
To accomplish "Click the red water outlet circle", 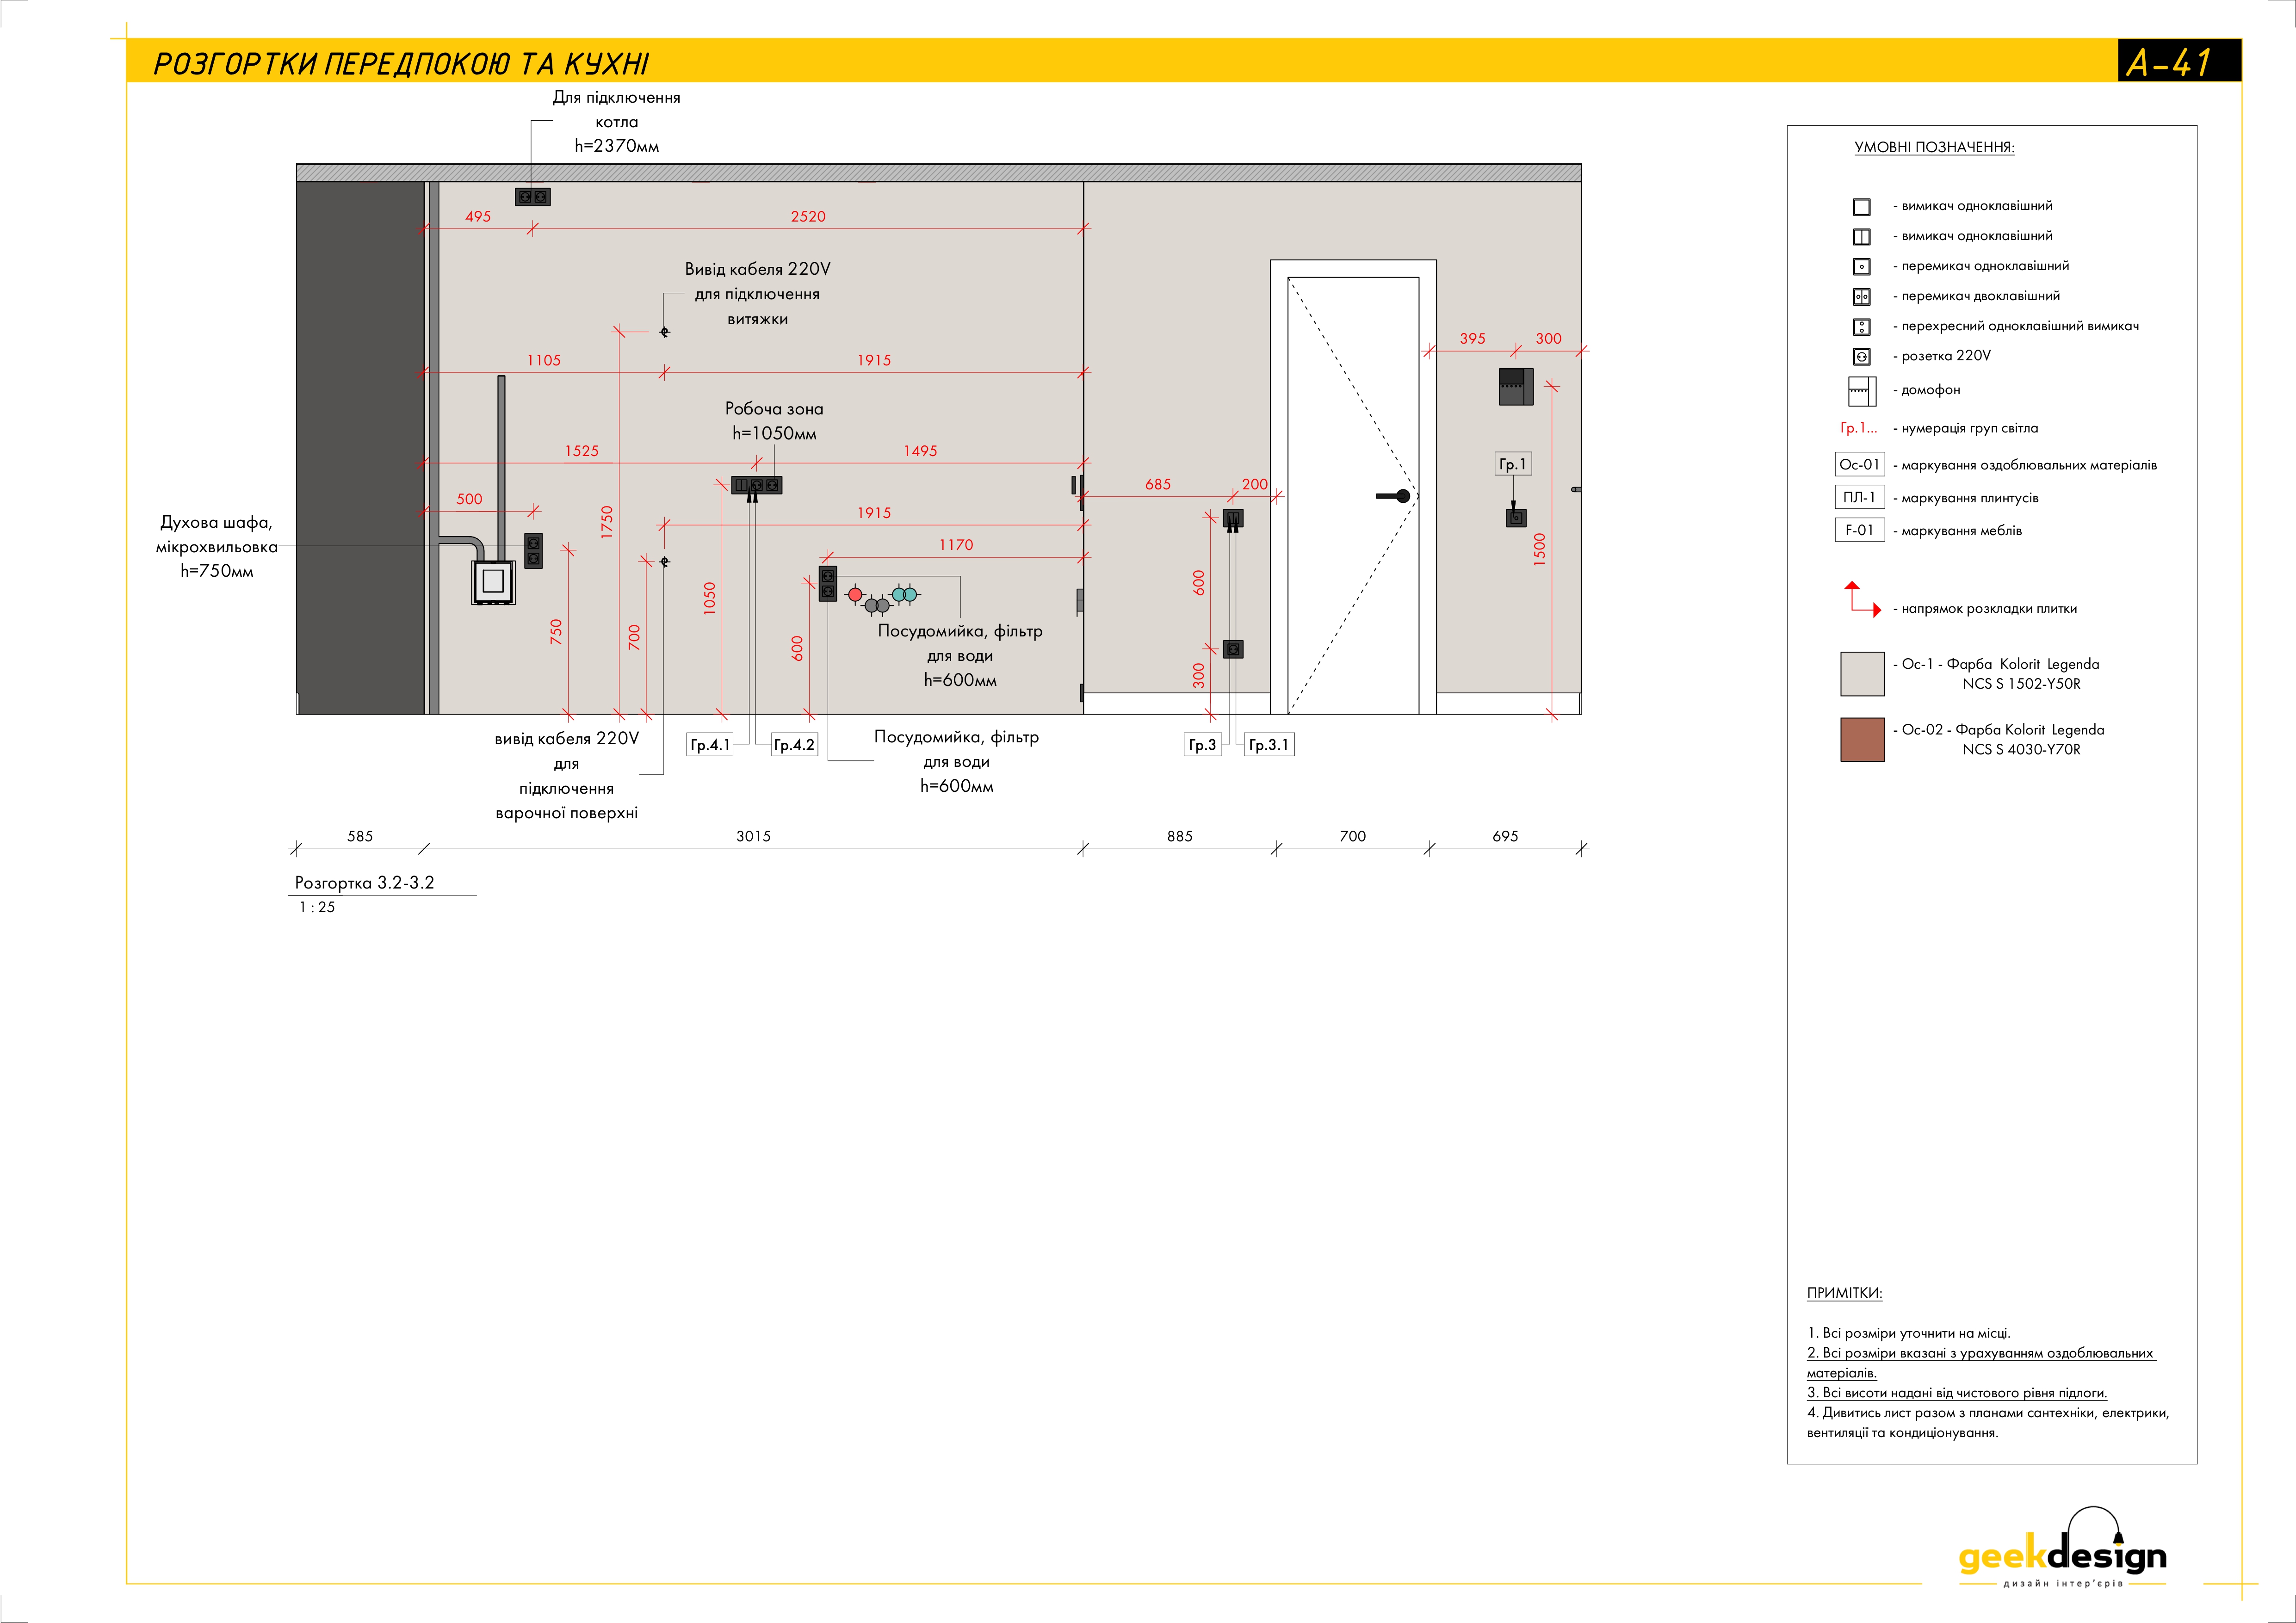I will tap(855, 595).
